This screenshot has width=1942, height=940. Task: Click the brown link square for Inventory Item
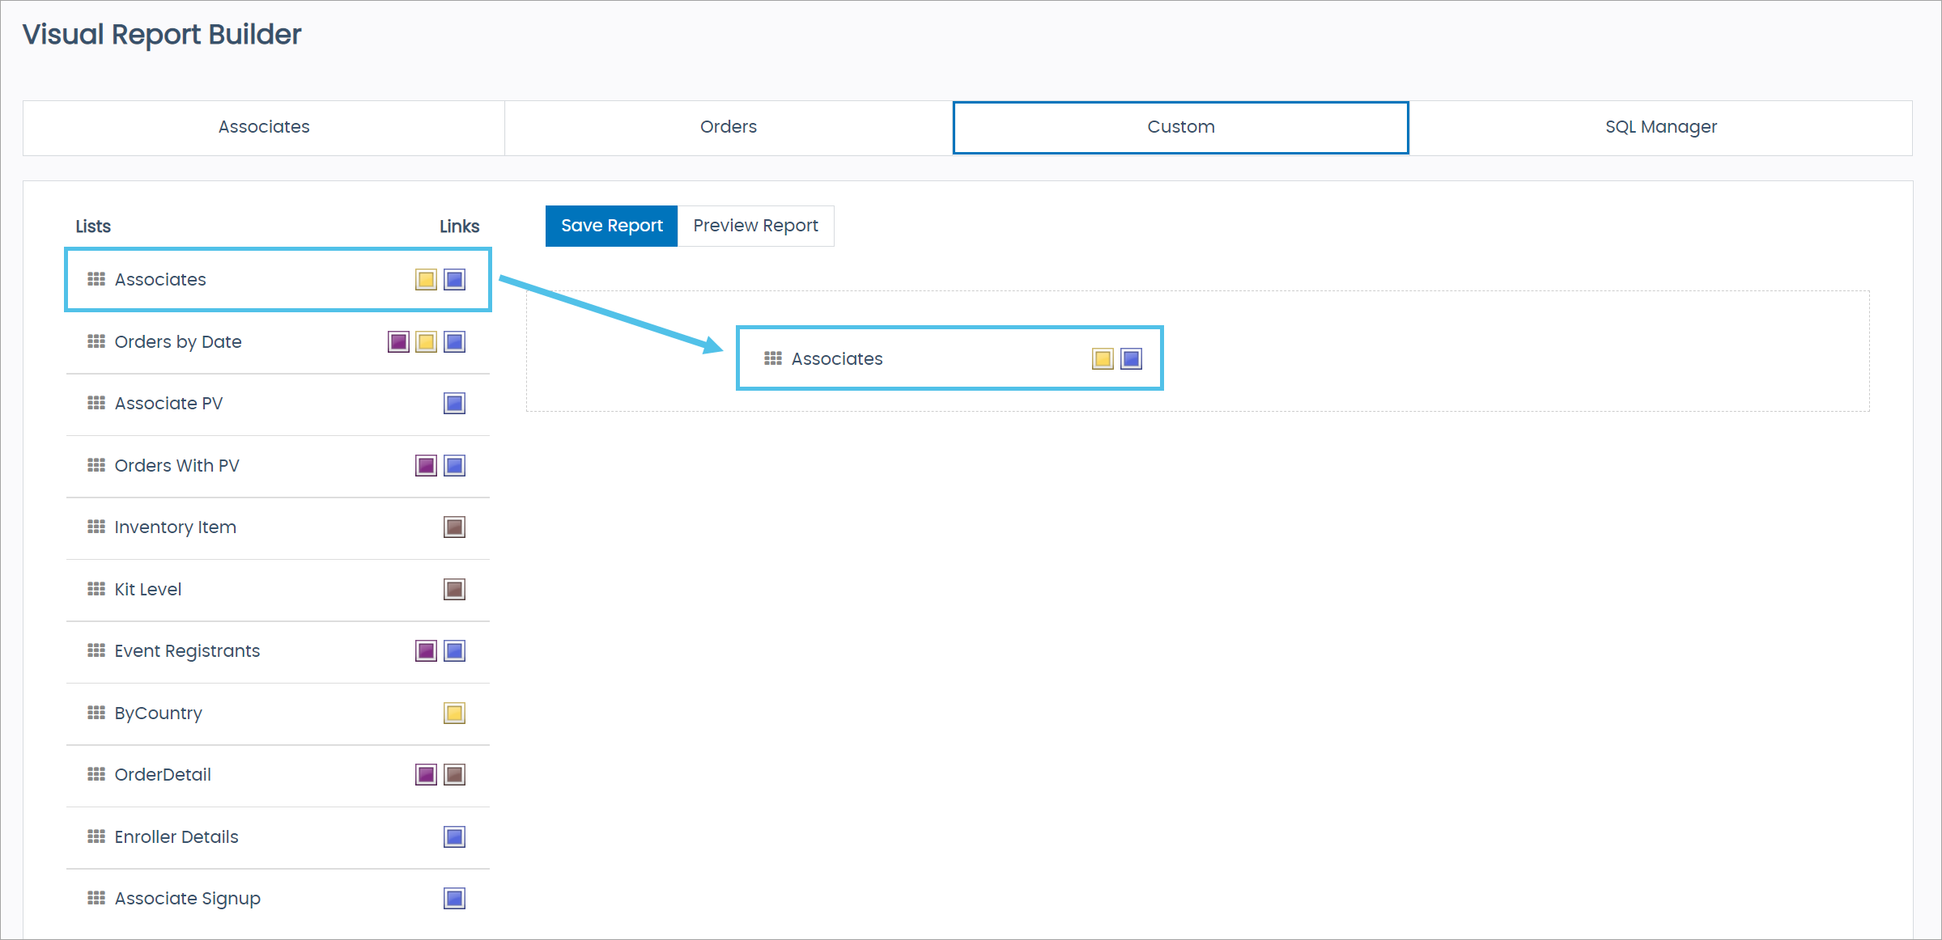click(454, 527)
